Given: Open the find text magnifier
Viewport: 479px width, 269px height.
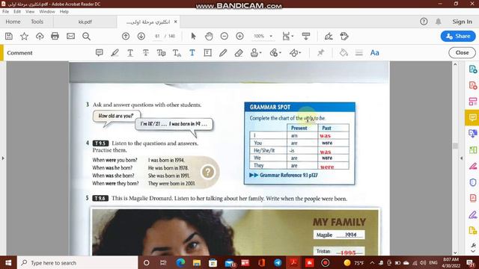Looking at the screenshot, I should click(x=87, y=37).
